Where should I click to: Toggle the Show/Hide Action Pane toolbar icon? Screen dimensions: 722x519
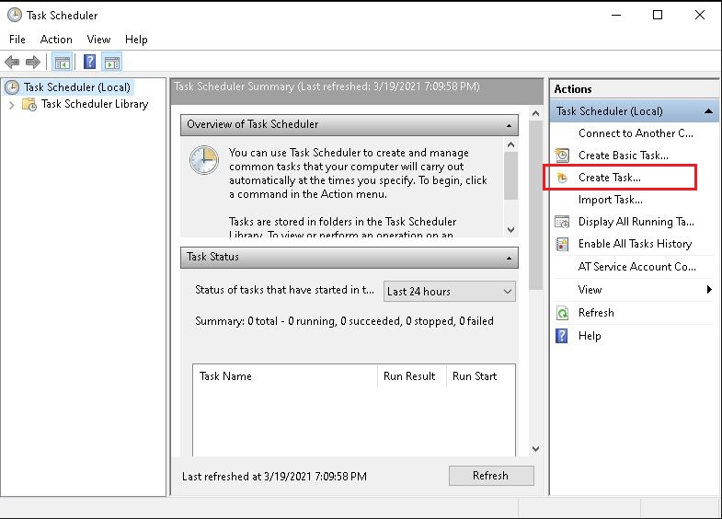pyautogui.click(x=112, y=62)
